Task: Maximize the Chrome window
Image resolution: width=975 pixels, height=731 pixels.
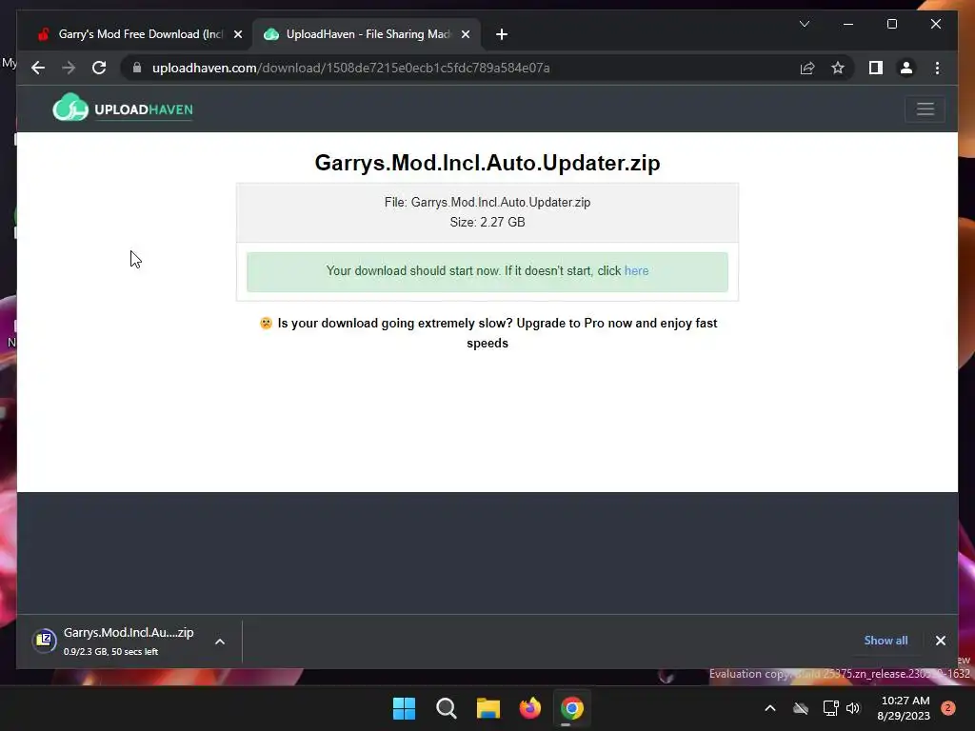Action: pyautogui.click(x=891, y=24)
